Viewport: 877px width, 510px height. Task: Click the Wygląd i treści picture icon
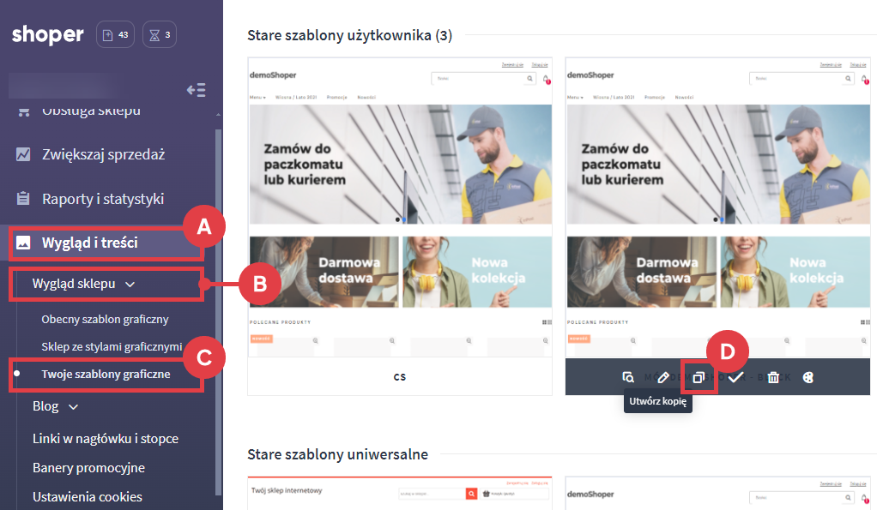click(23, 243)
